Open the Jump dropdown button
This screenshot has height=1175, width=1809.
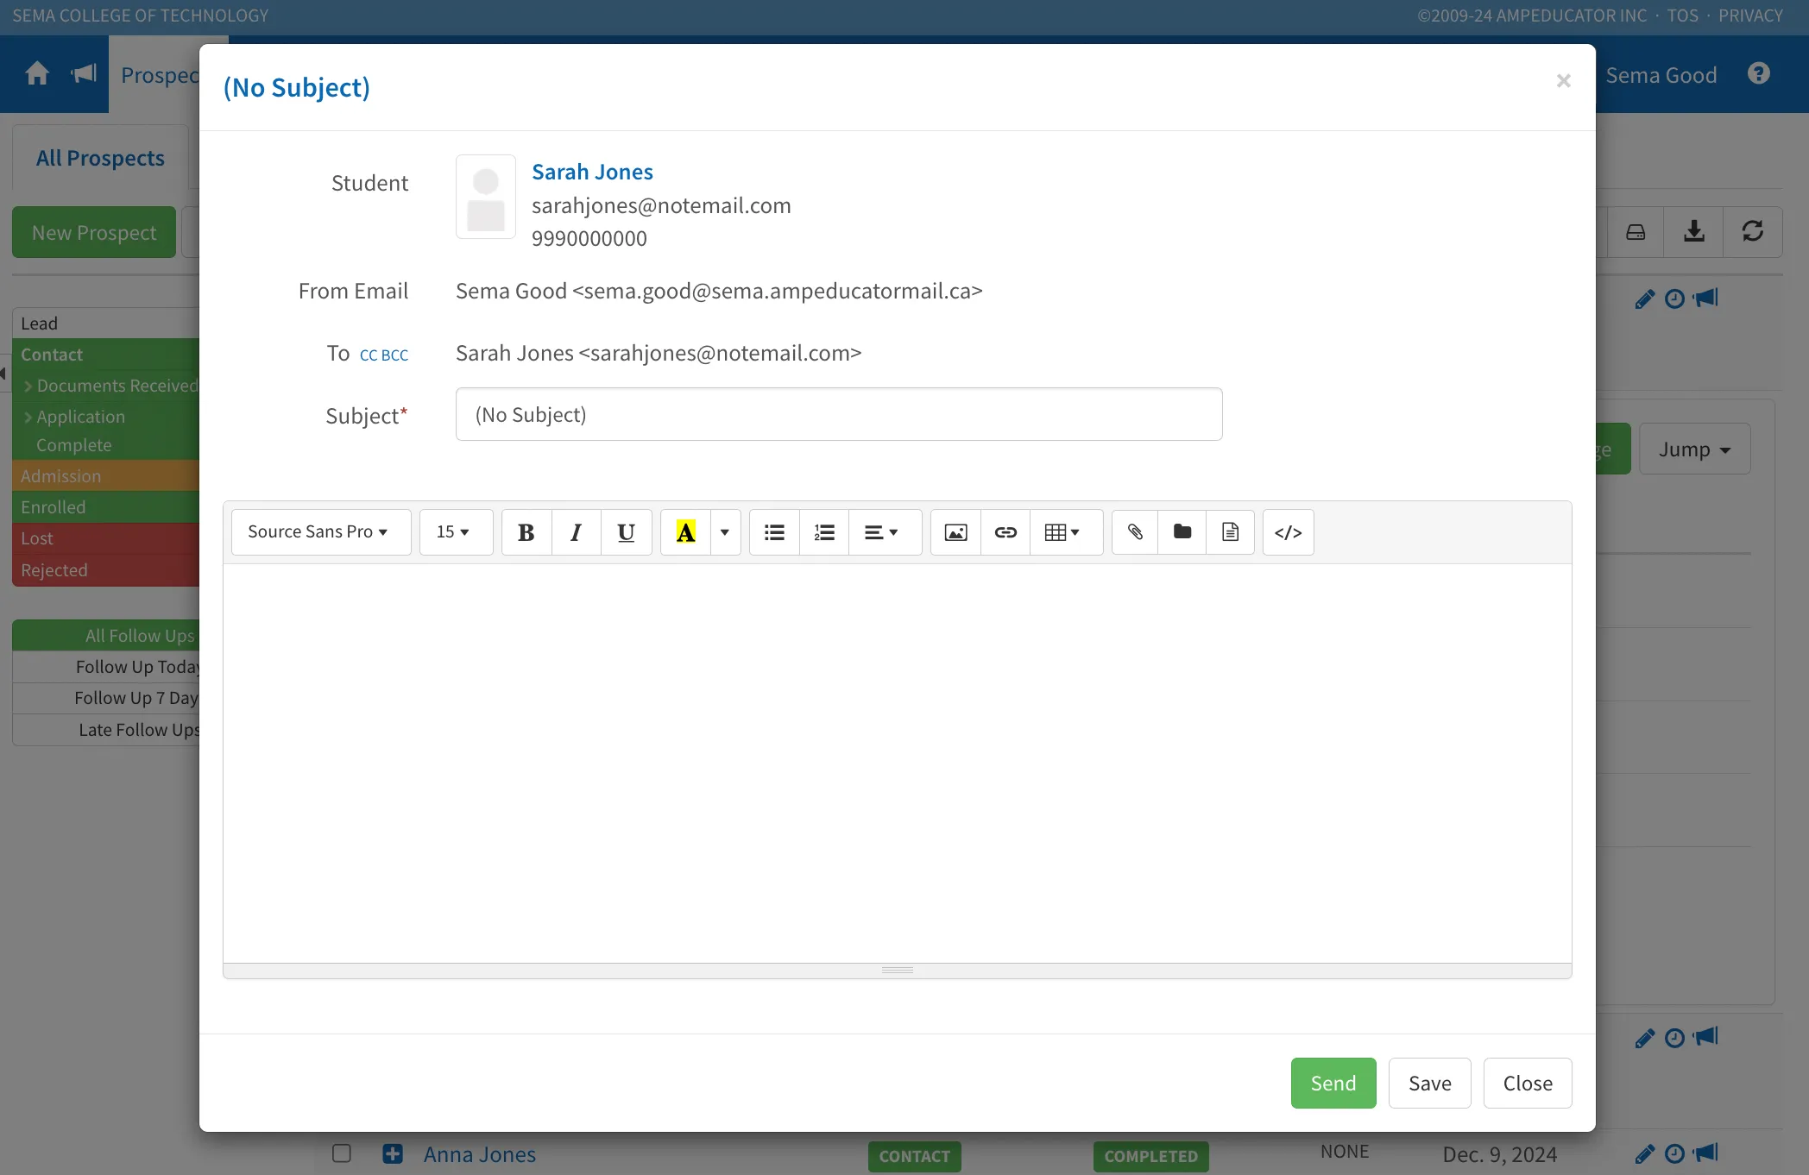point(1694,449)
